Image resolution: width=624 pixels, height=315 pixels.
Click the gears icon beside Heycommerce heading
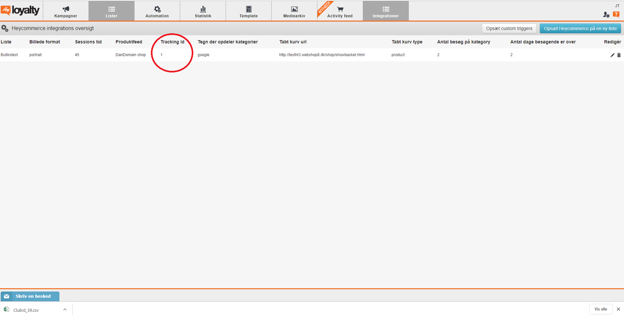[5, 28]
